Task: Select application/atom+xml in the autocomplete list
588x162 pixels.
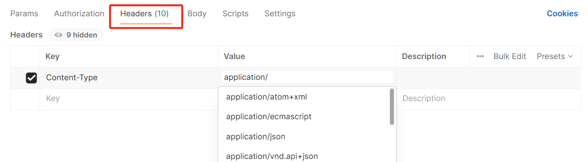Action: coord(266,97)
